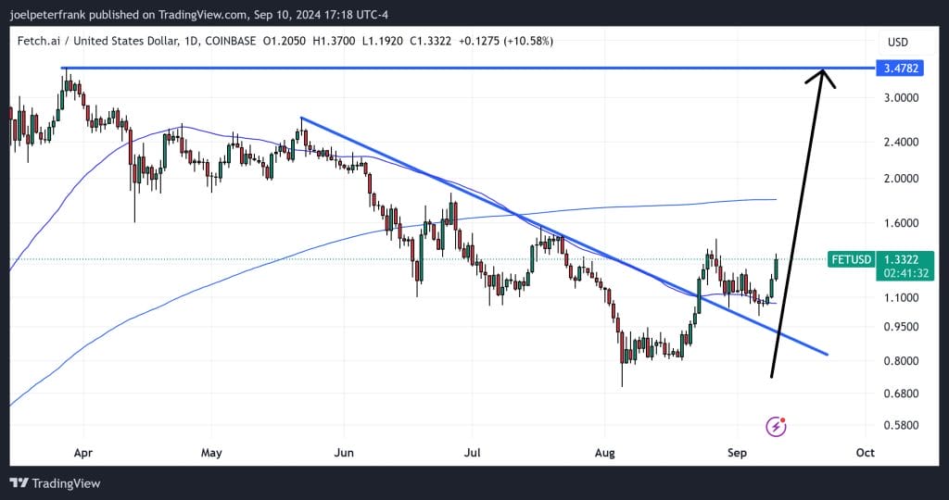Click the Sep label on time axis
The height and width of the screenshot is (500, 949).
click(737, 453)
